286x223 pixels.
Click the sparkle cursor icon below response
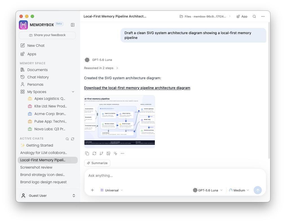coord(115,153)
